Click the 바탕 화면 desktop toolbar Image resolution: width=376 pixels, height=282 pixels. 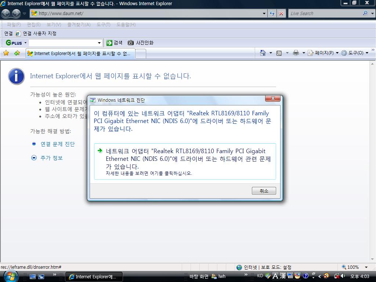click(199, 276)
